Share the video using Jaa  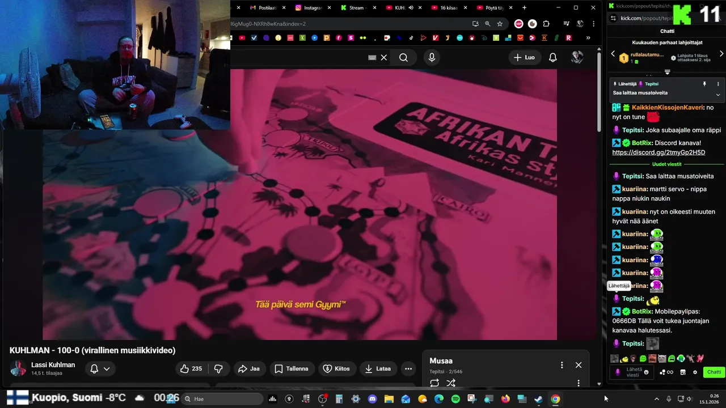click(x=249, y=368)
